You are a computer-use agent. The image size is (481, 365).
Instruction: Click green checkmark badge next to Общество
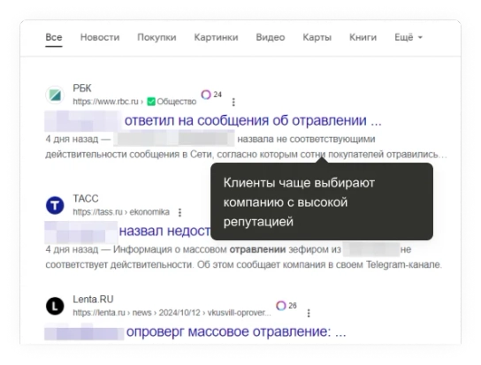[x=151, y=102]
